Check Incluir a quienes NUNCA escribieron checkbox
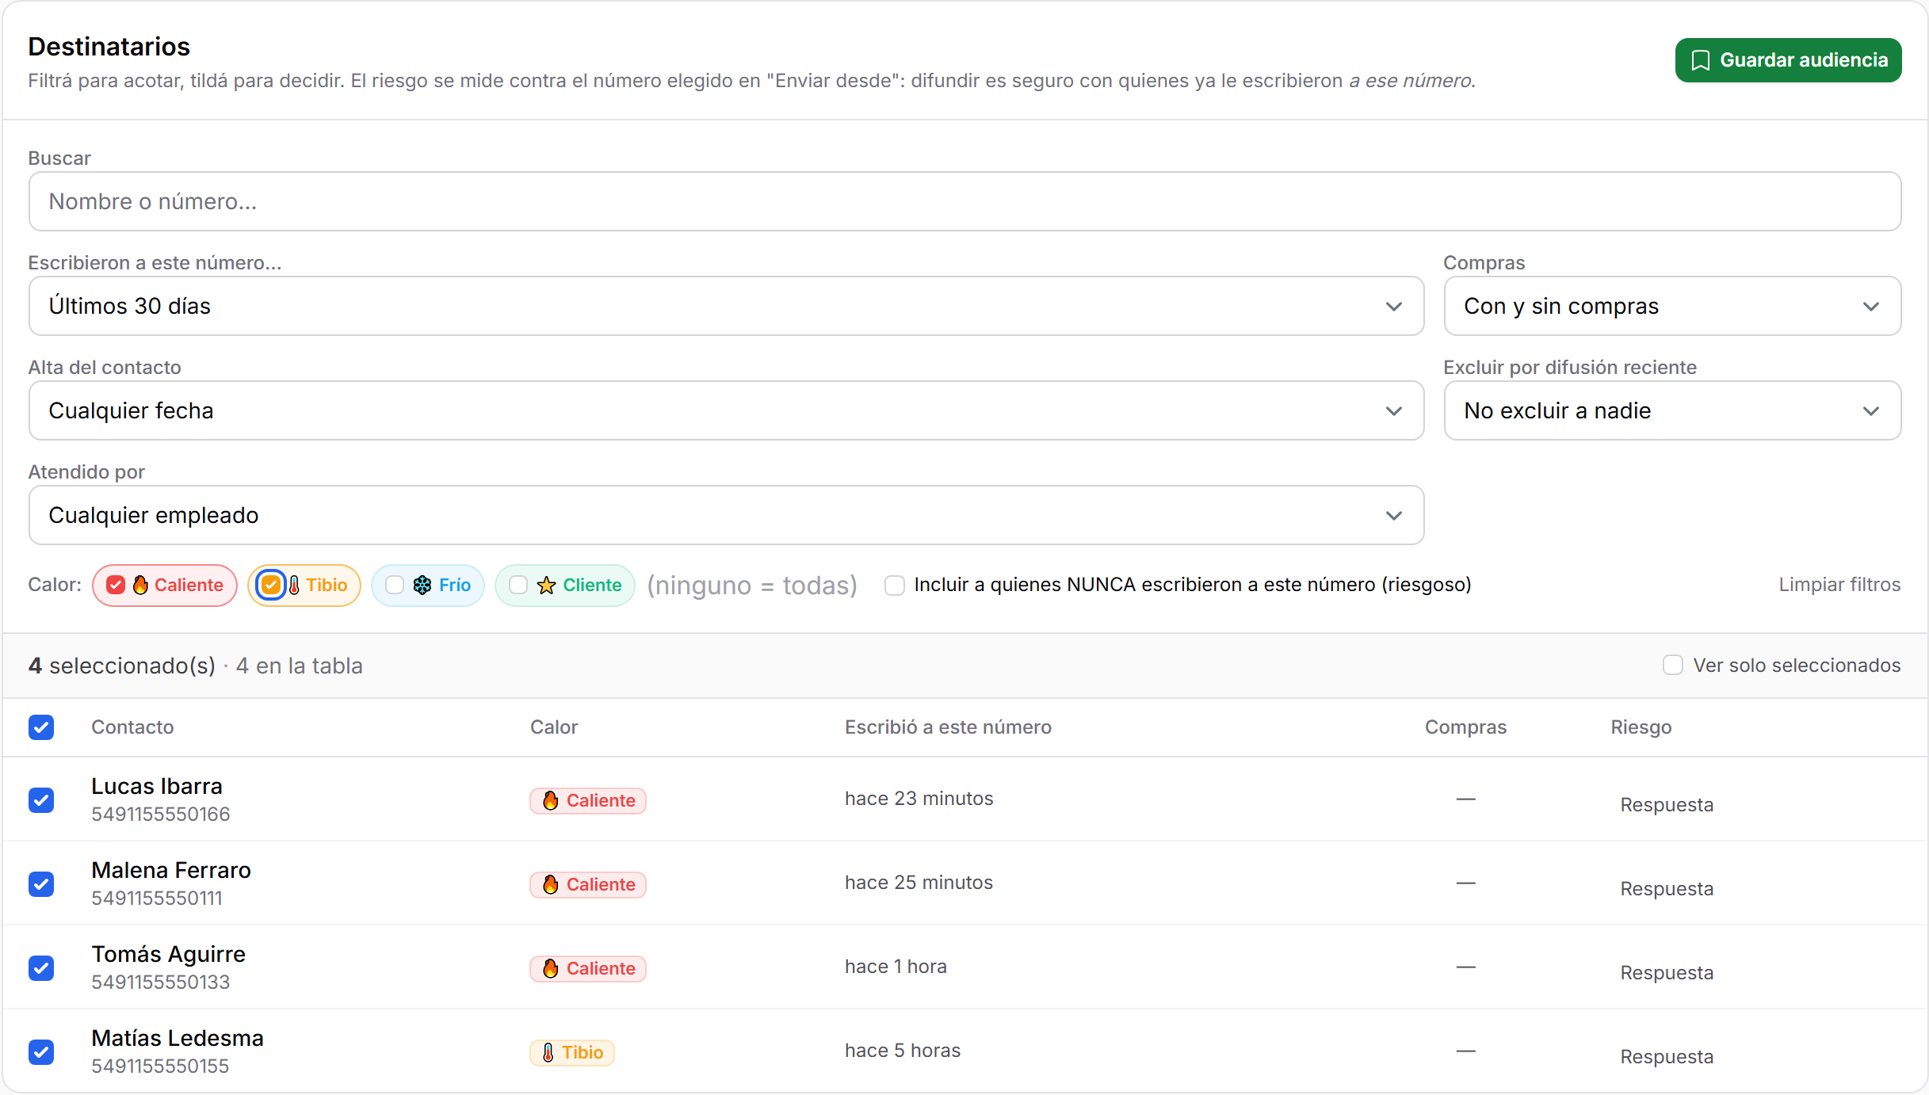This screenshot has width=1929, height=1095. [x=895, y=586]
